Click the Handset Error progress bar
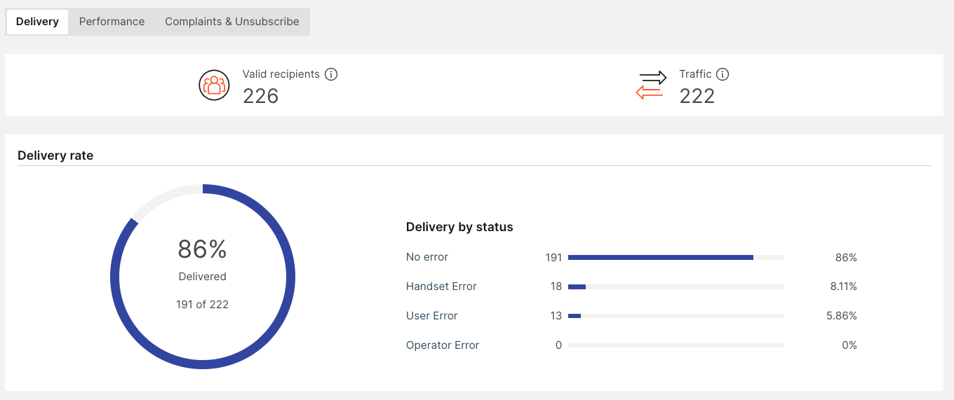Viewport: 954px width, 400px height. point(577,287)
